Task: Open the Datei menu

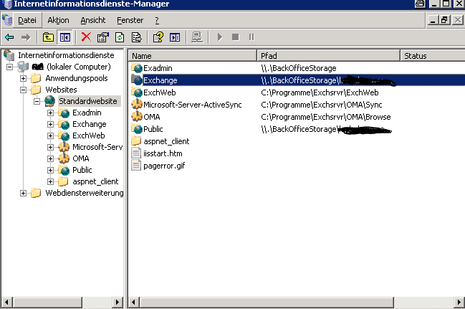Action: point(27,20)
